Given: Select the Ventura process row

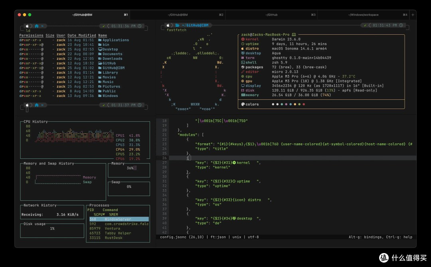Looking at the screenshot, I should (x=119, y=229).
